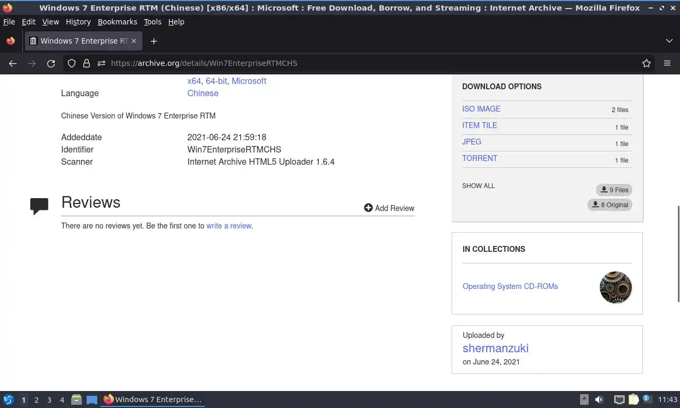Open the notification tray icon
The width and height of the screenshot is (680, 408).
click(x=647, y=399)
